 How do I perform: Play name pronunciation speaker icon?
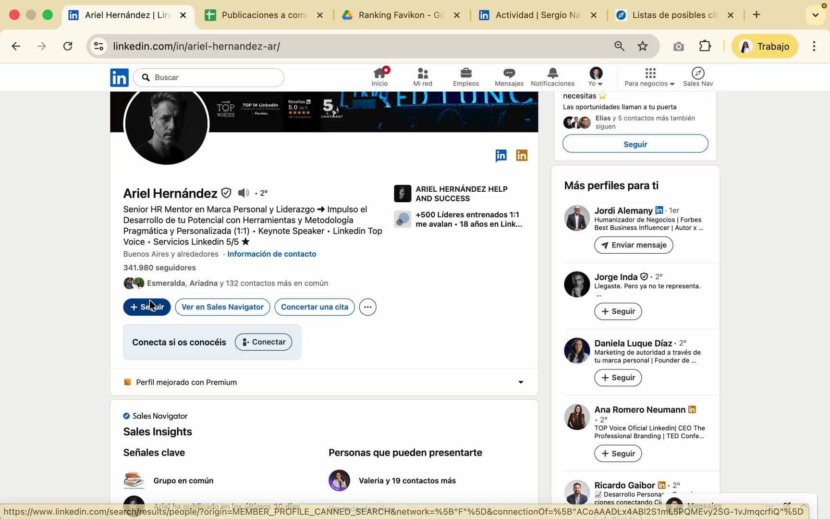244,193
